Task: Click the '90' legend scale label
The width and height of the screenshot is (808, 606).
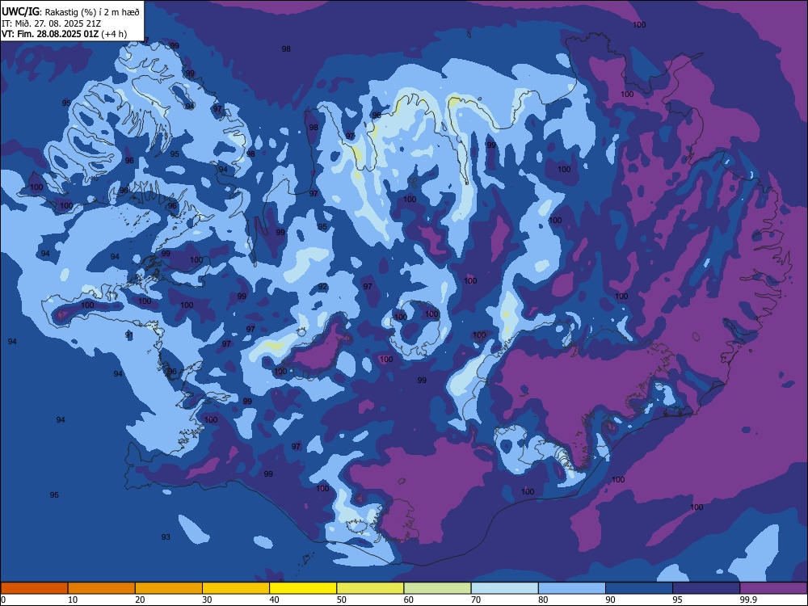Action: pyautogui.click(x=611, y=600)
